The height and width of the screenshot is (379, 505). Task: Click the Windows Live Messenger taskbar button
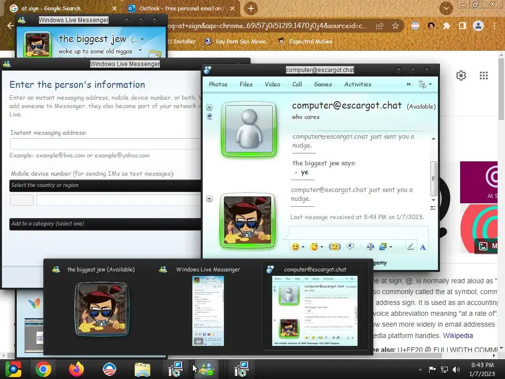click(207, 369)
